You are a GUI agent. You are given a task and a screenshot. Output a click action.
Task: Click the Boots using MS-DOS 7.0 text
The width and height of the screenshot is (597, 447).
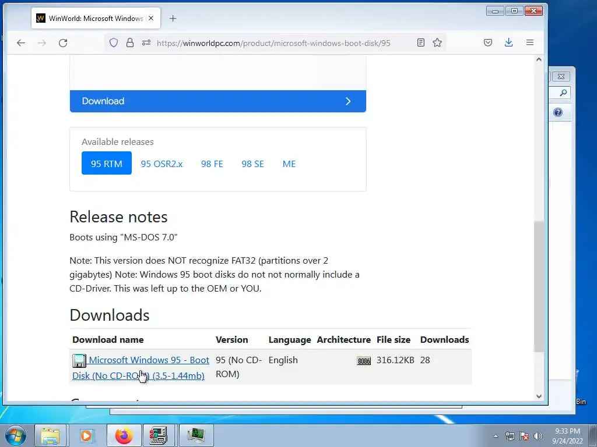coord(124,237)
